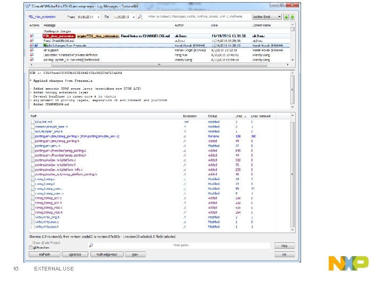Click the Statistics button
The width and height of the screenshot is (383, 287).
pos(75,254)
